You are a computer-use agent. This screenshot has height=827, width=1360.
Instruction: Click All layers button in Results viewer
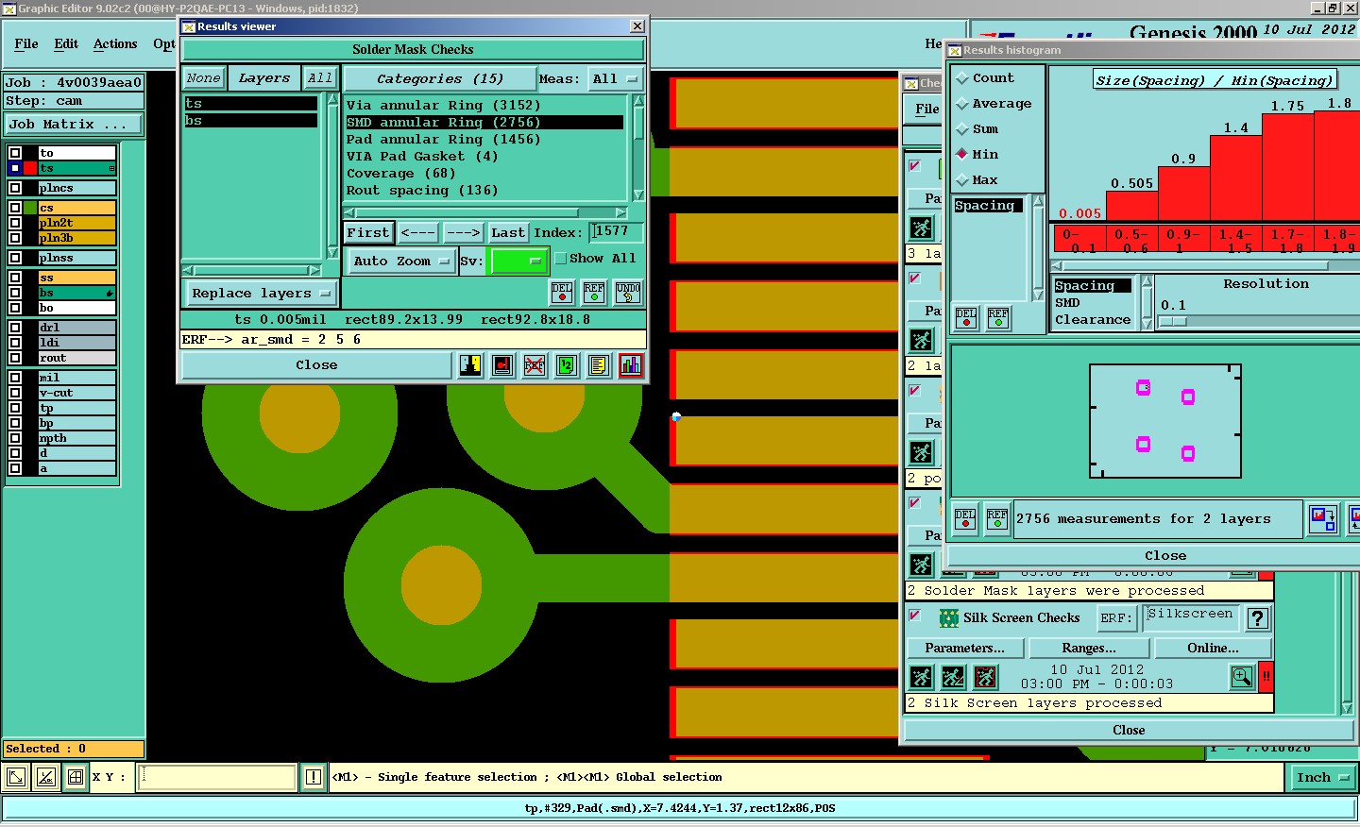[320, 78]
